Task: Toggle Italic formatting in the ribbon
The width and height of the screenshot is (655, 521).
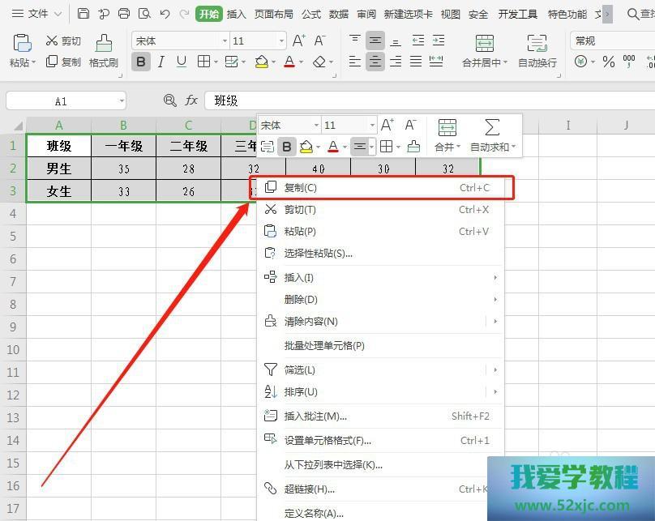Action: pos(161,62)
